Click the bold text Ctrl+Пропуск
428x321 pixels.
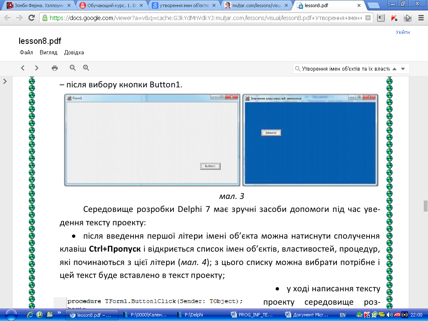click(115, 249)
